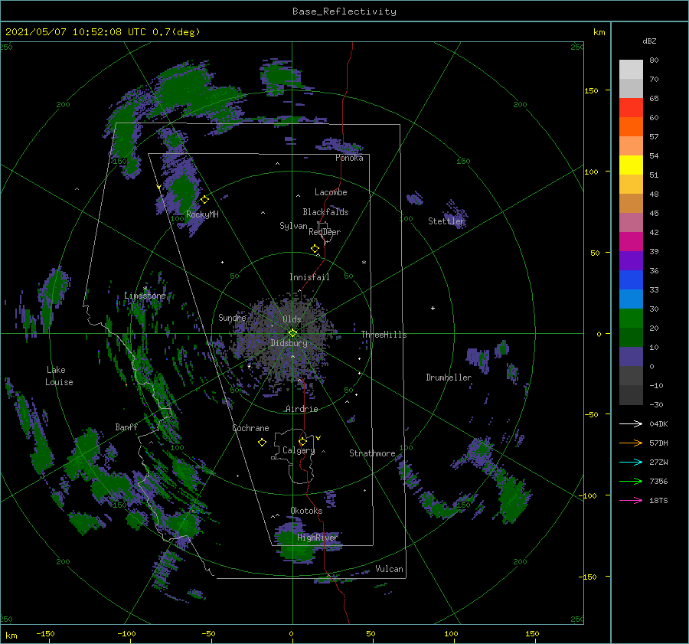This screenshot has height=644, width=689.
Task: Pick the bright yellow 51–54 dBZ band
Action: point(631,165)
